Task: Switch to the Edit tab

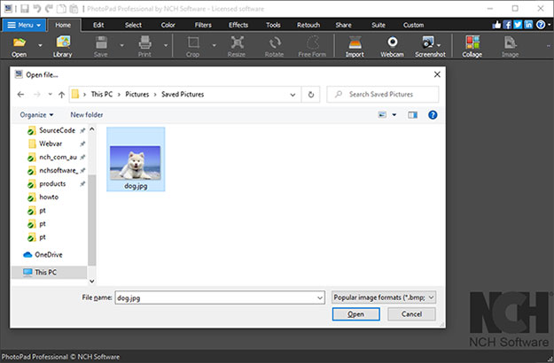Action: click(x=98, y=25)
